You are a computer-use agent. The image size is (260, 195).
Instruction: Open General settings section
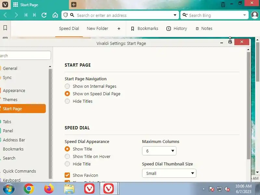[10, 68]
